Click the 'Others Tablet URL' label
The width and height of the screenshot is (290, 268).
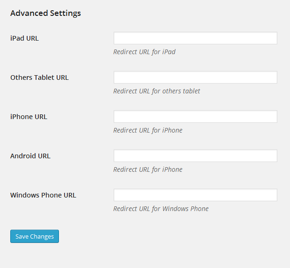coord(40,78)
